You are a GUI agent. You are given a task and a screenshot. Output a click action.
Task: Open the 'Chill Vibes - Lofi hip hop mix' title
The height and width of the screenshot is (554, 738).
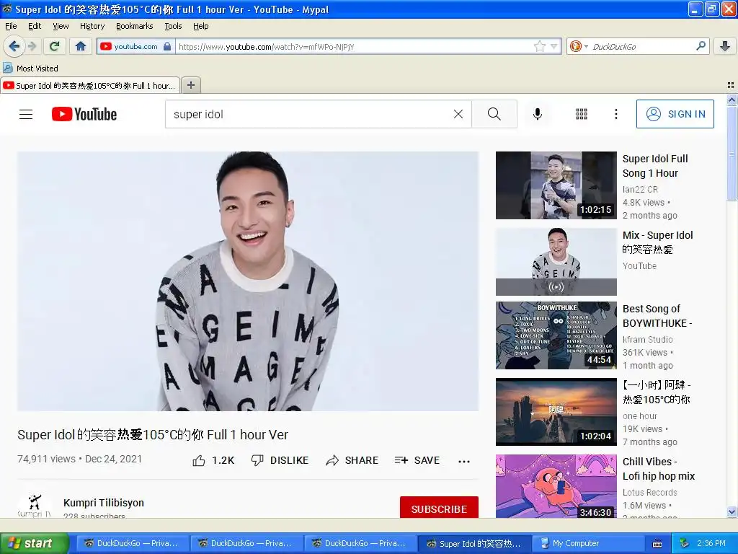click(659, 469)
